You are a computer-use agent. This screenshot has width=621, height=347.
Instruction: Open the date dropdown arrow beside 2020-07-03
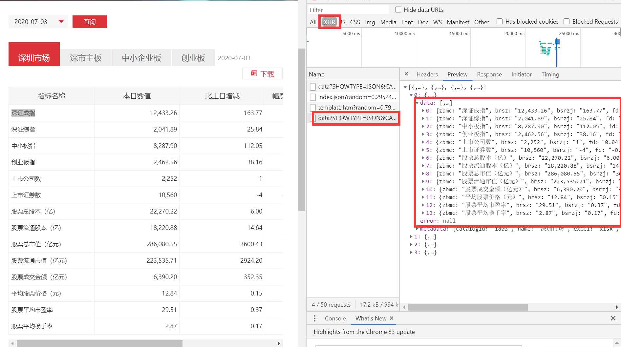pos(61,22)
